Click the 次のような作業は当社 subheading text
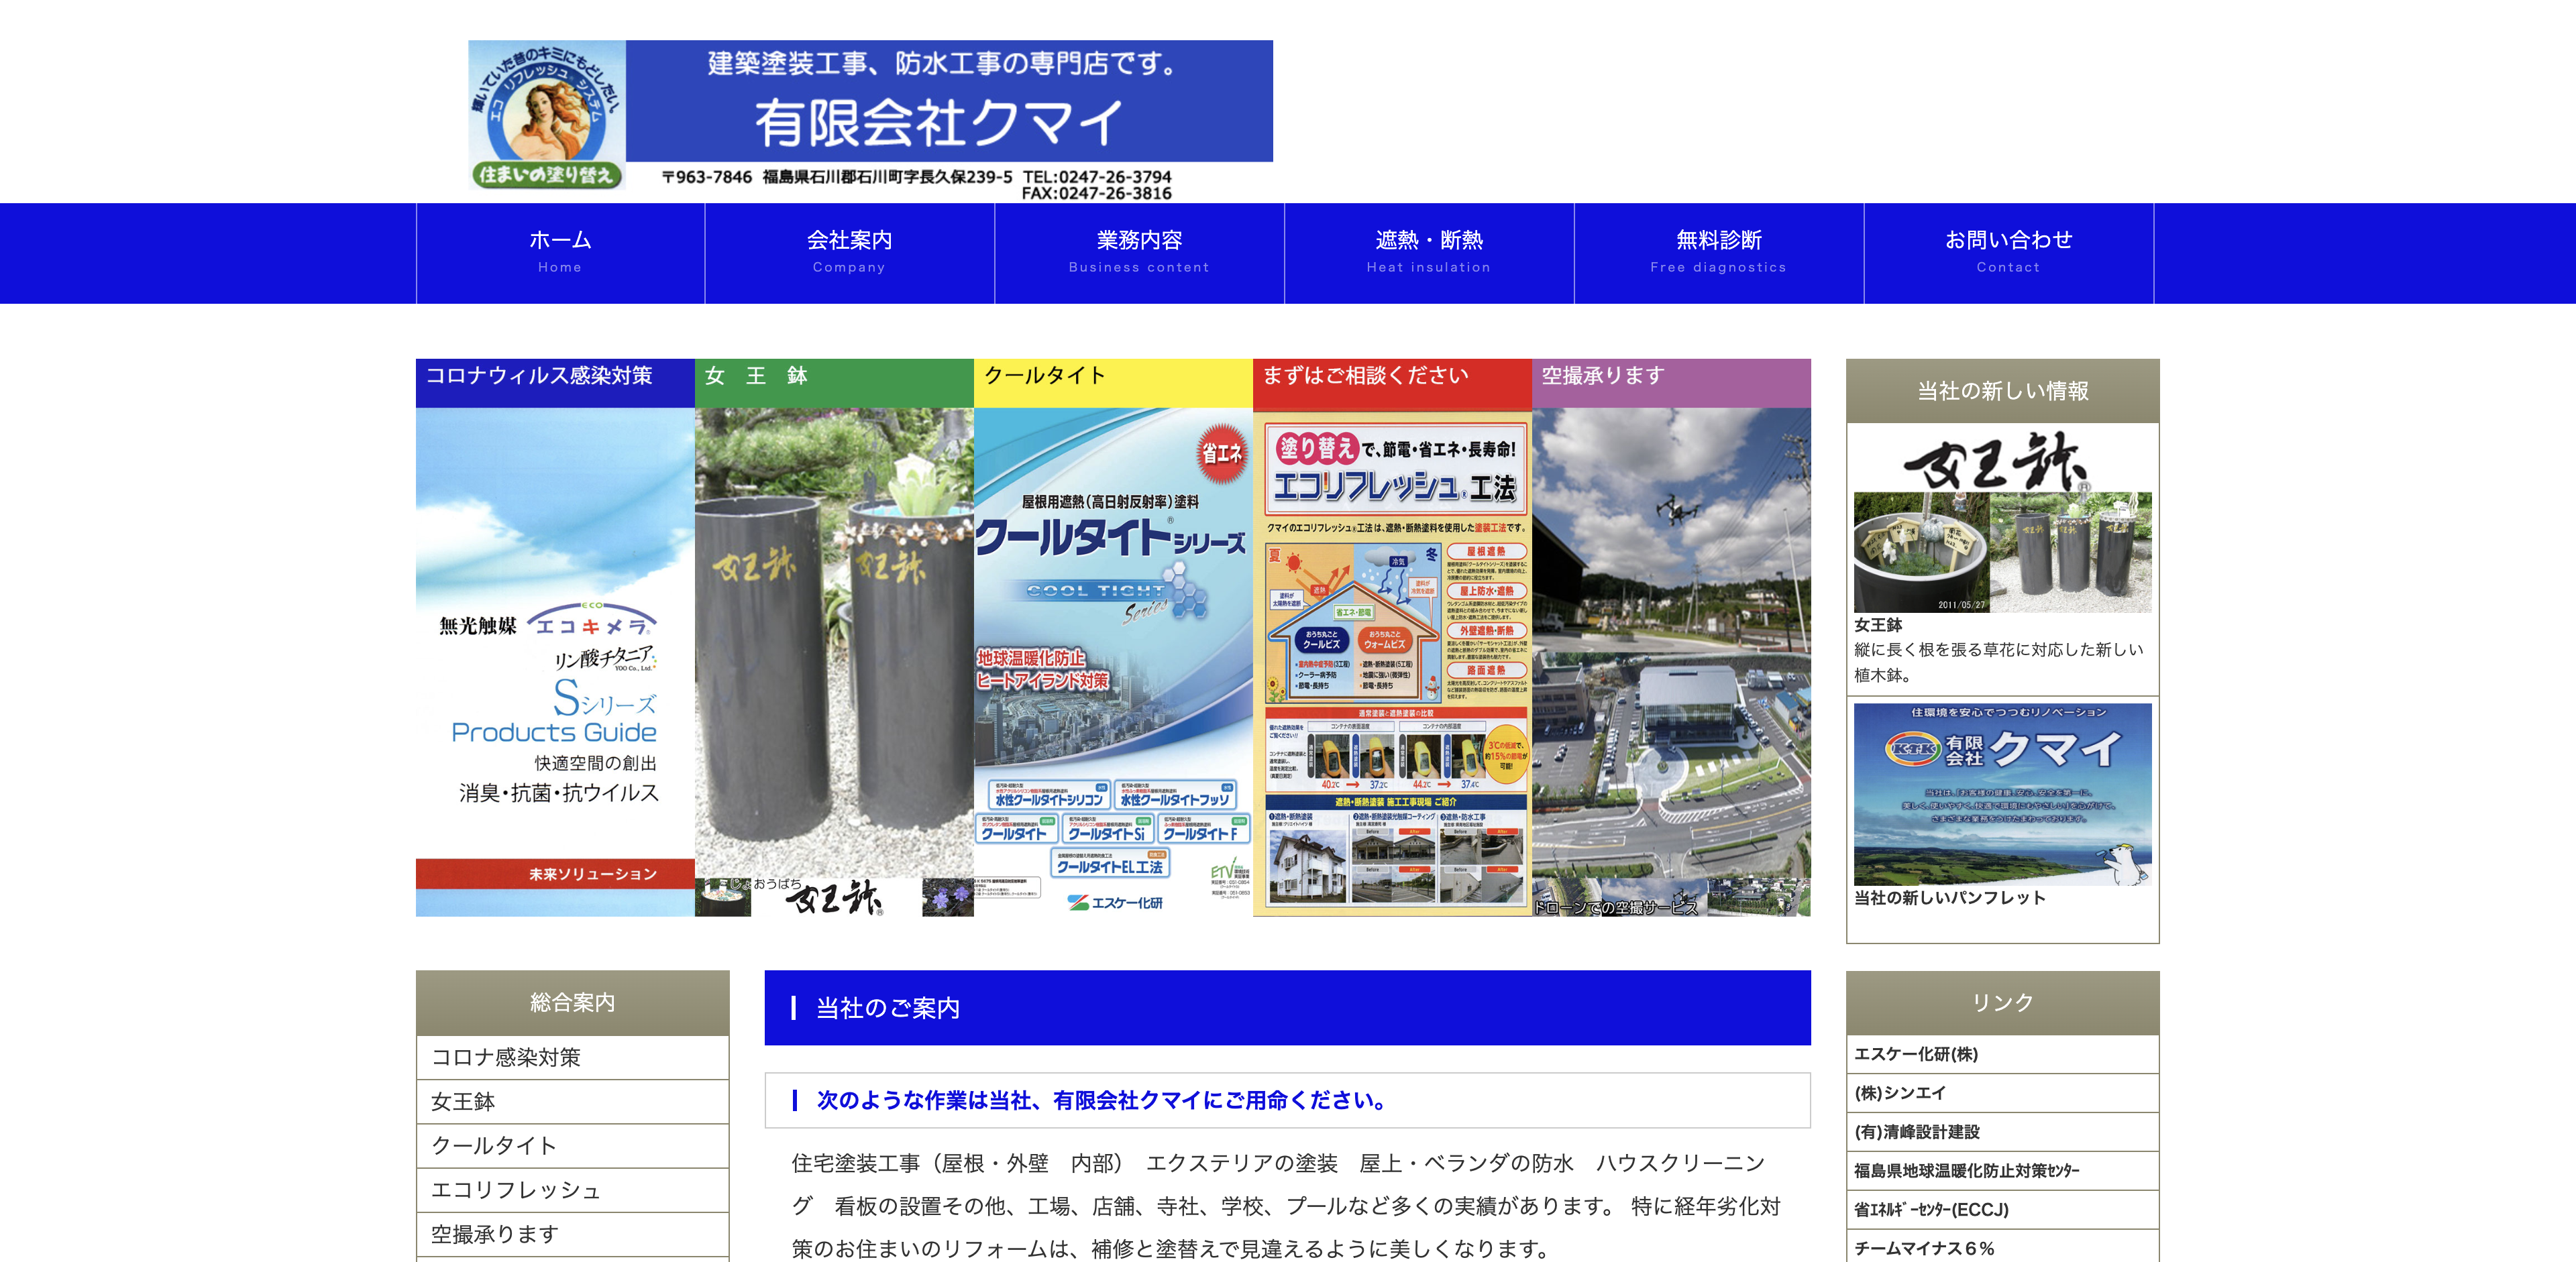 [x=1102, y=1100]
